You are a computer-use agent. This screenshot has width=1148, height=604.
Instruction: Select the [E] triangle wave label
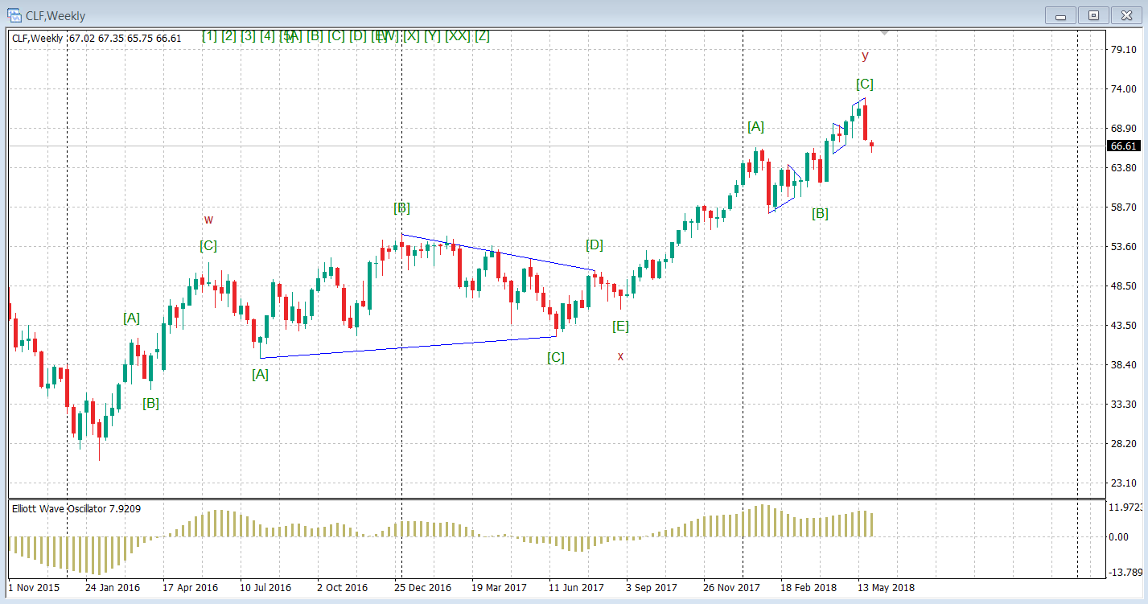(x=620, y=327)
